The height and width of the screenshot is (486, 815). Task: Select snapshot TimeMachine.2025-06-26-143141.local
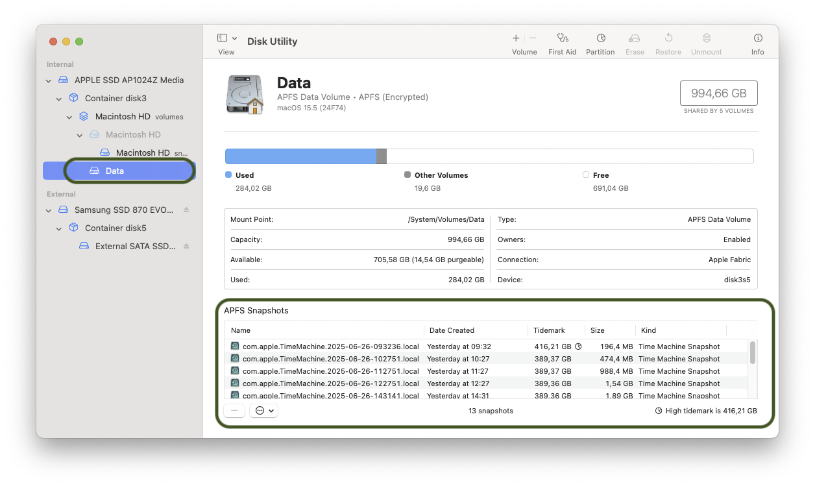[x=487, y=395]
